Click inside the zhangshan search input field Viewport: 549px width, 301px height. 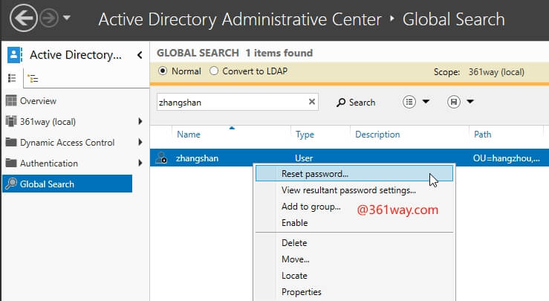point(230,103)
